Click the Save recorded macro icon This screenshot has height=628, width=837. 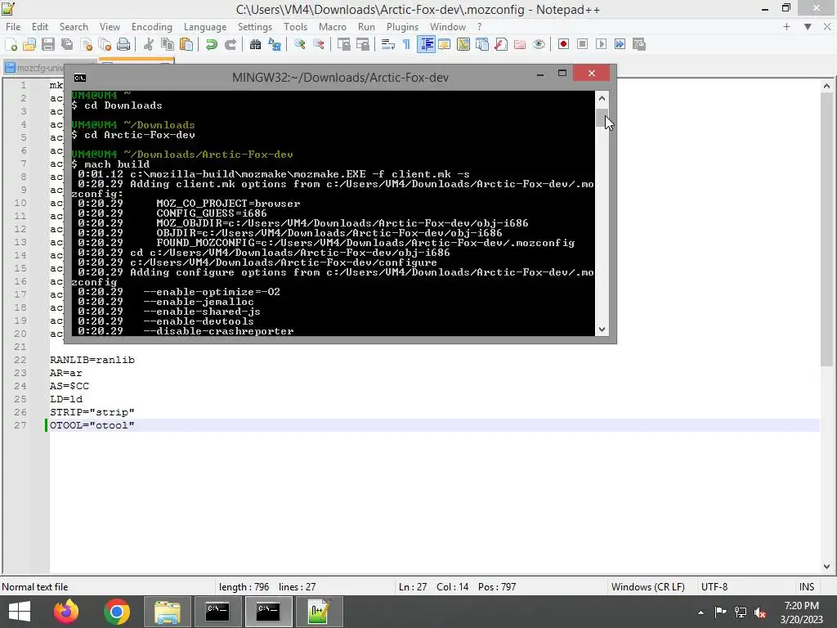[639, 44]
